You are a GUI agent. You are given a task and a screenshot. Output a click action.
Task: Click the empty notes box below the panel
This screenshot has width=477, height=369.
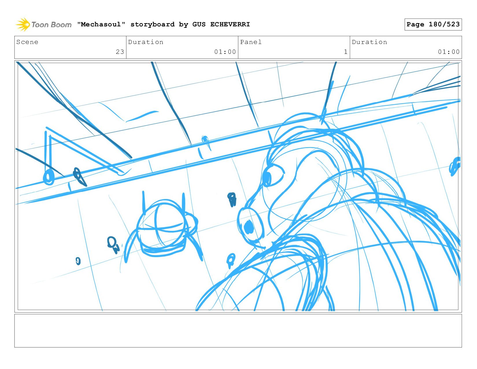pyautogui.click(x=238, y=331)
